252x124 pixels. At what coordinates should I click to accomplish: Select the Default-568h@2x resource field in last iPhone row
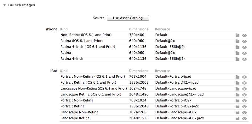point(170,59)
